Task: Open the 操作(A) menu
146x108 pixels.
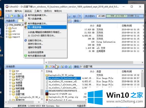Action: point(18,11)
